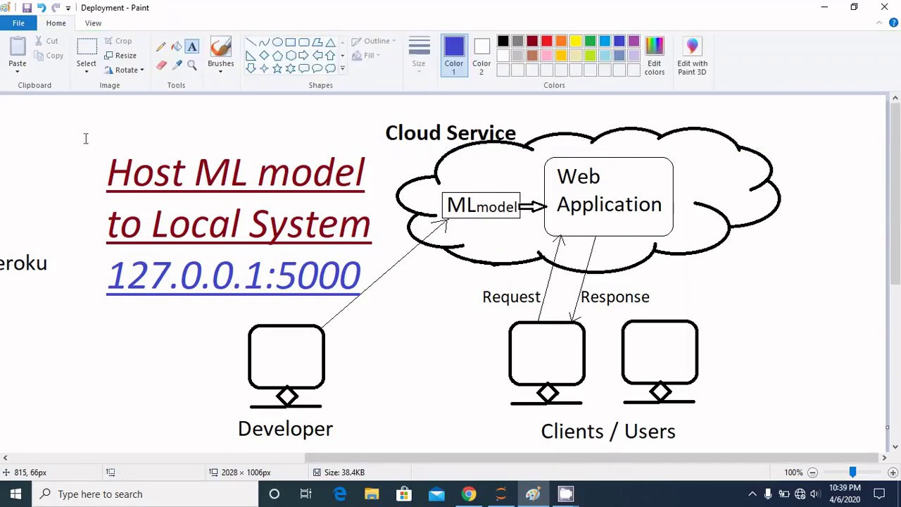Click the Windows search box

pyautogui.click(x=145, y=494)
